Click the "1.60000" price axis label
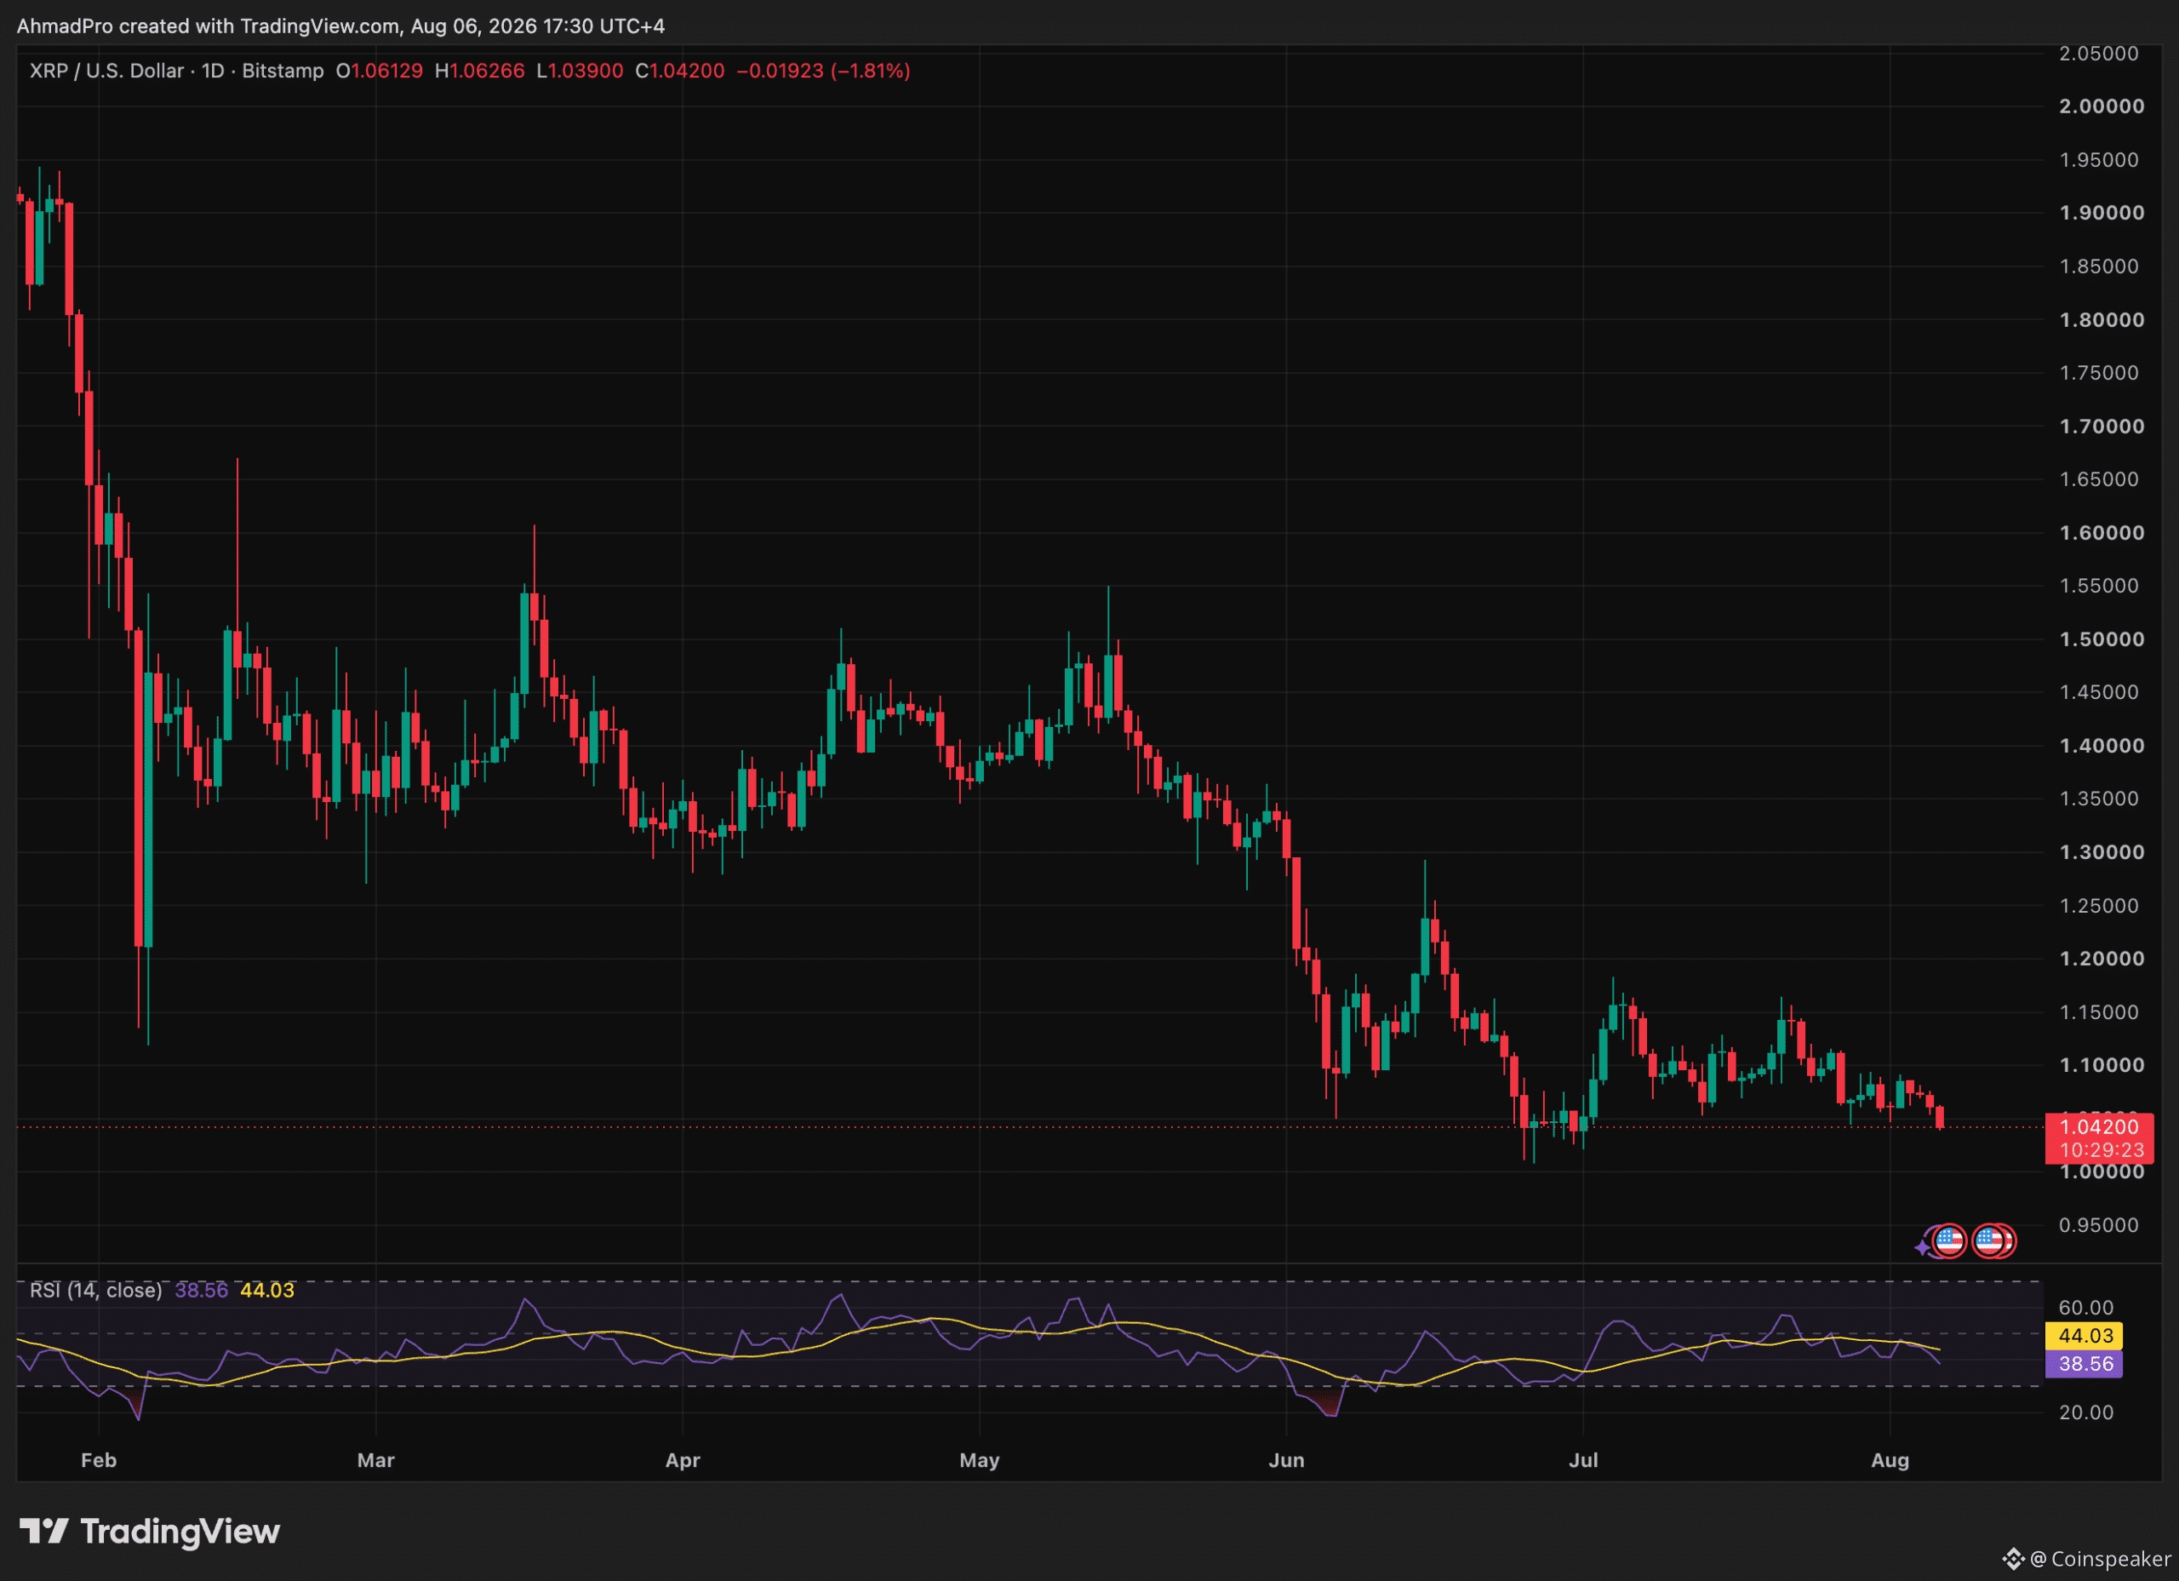This screenshot has height=1581, width=2179. coord(2102,532)
